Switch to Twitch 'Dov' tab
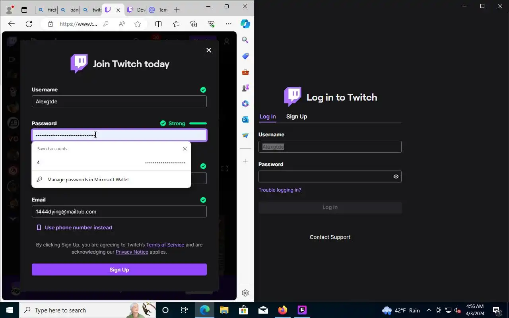Screen dimensions: 509x318 [x=136, y=10]
